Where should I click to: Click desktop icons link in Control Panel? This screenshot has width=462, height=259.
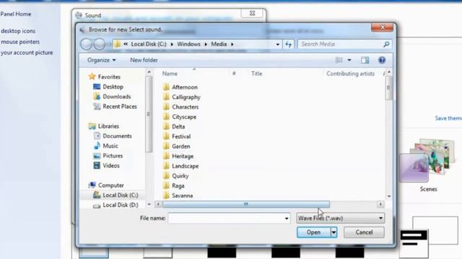click(18, 31)
